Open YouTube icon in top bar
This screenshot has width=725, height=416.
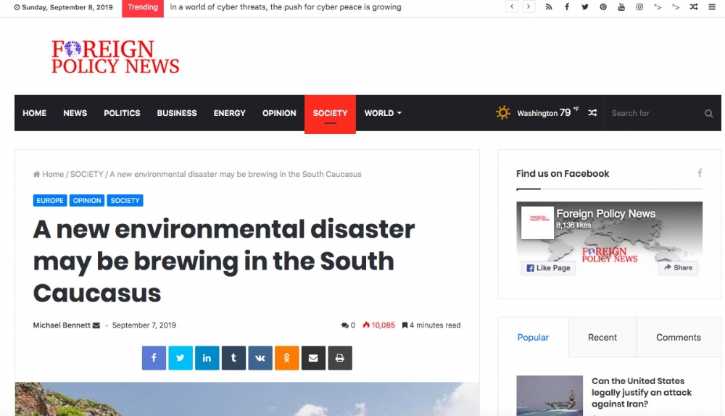coord(621,7)
